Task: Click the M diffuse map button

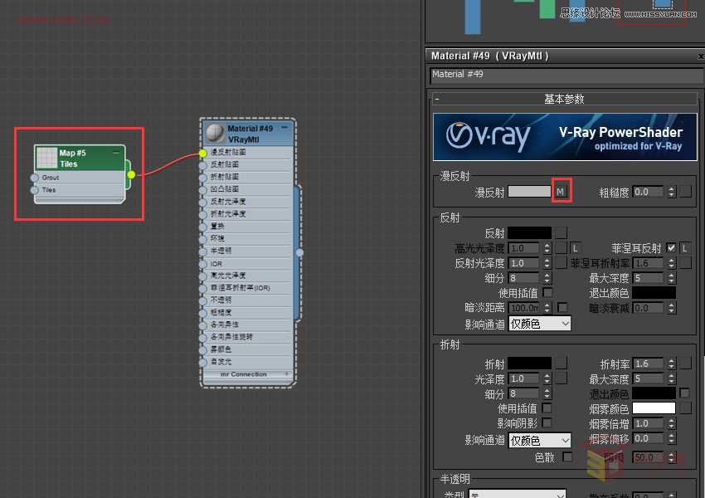Action: [561, 191]
